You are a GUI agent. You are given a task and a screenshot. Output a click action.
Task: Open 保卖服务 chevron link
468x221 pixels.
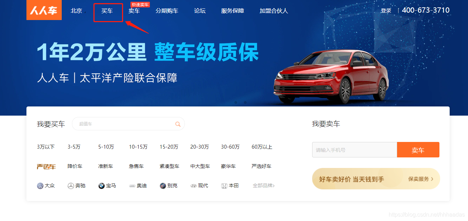click(x=421, y=179)
